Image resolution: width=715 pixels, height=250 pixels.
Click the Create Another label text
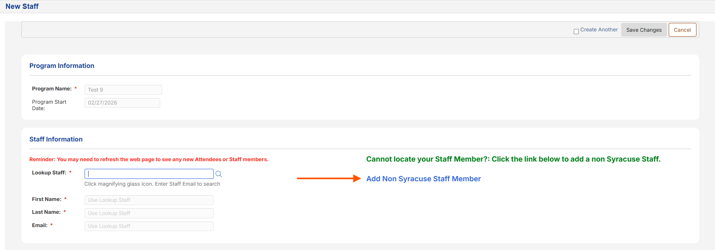point(599,30)
